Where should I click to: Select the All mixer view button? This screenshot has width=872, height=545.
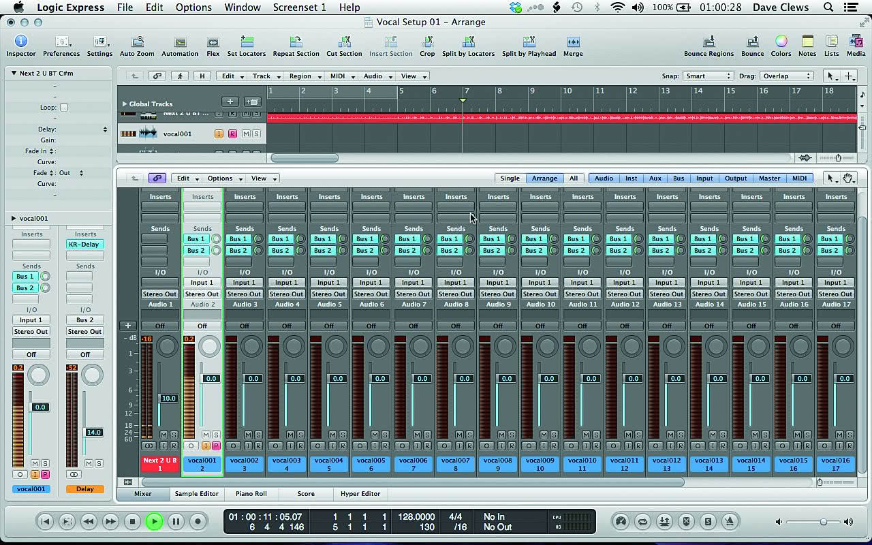point(574,178)
